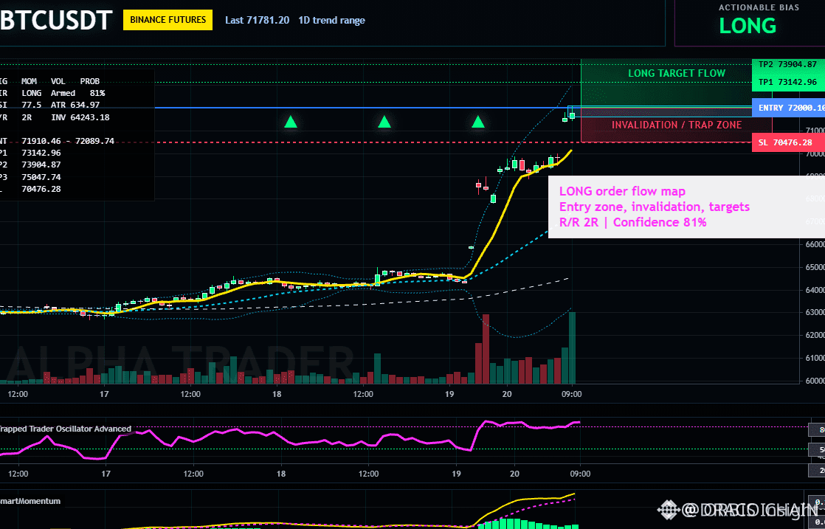Click the 63000 price axis label
This screenshot has width=825, height=529.
tap(813, 312)
